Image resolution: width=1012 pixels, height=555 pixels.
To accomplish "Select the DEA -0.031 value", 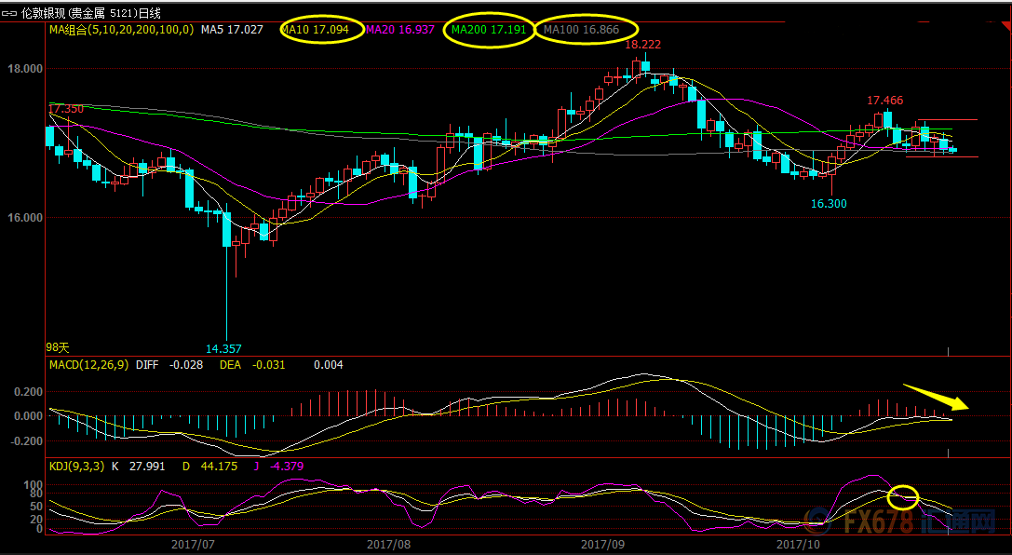I will (252, 365).
